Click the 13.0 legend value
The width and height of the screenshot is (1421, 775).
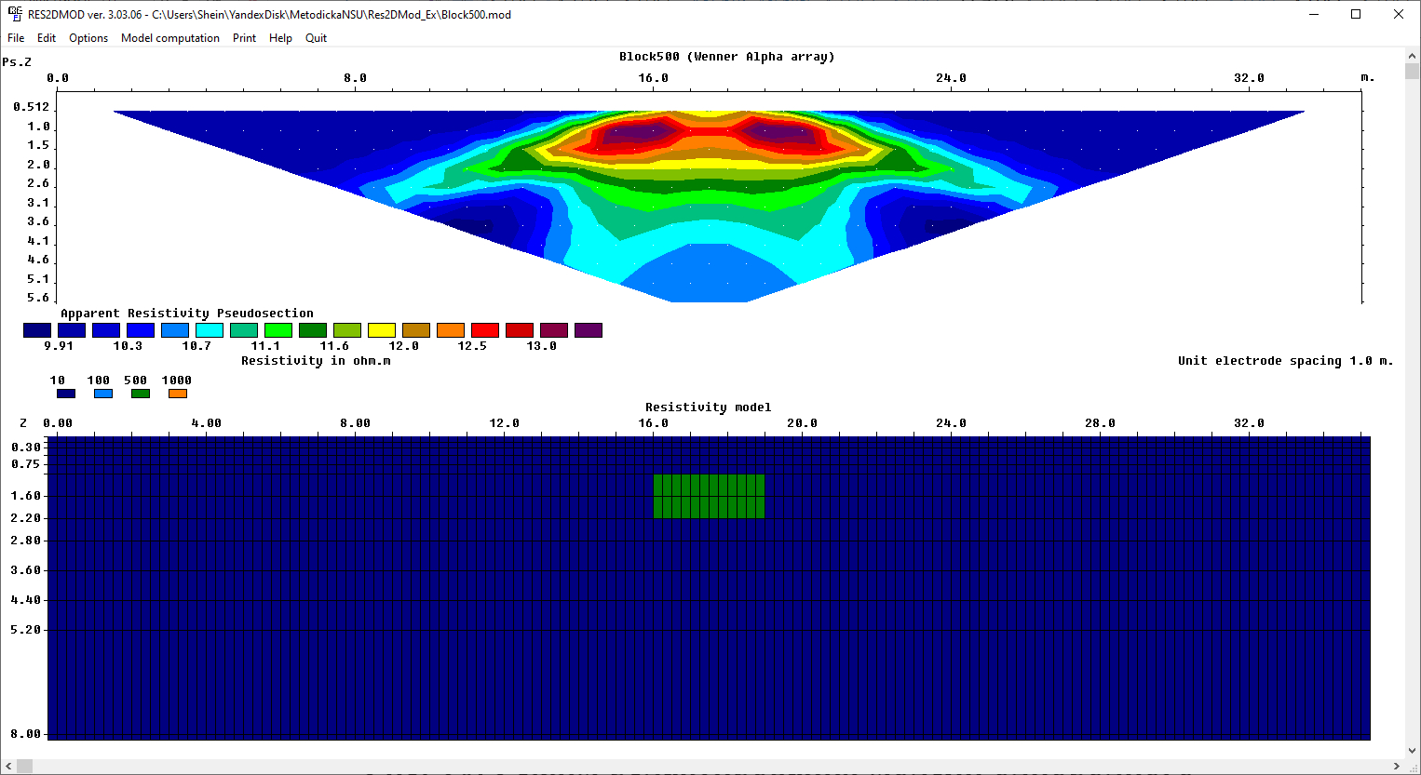tap(542, 346)
